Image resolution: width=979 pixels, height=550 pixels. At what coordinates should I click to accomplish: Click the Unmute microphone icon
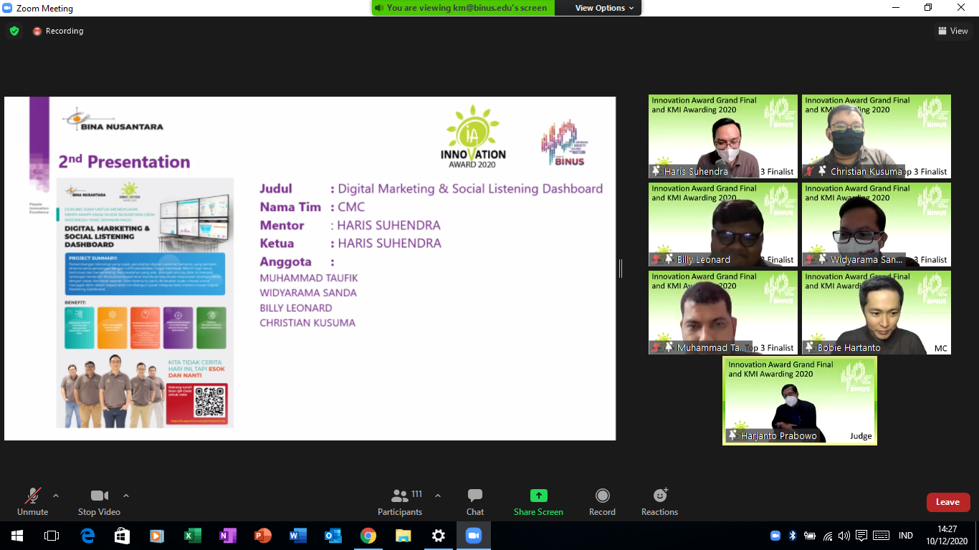tap(33, 496)
